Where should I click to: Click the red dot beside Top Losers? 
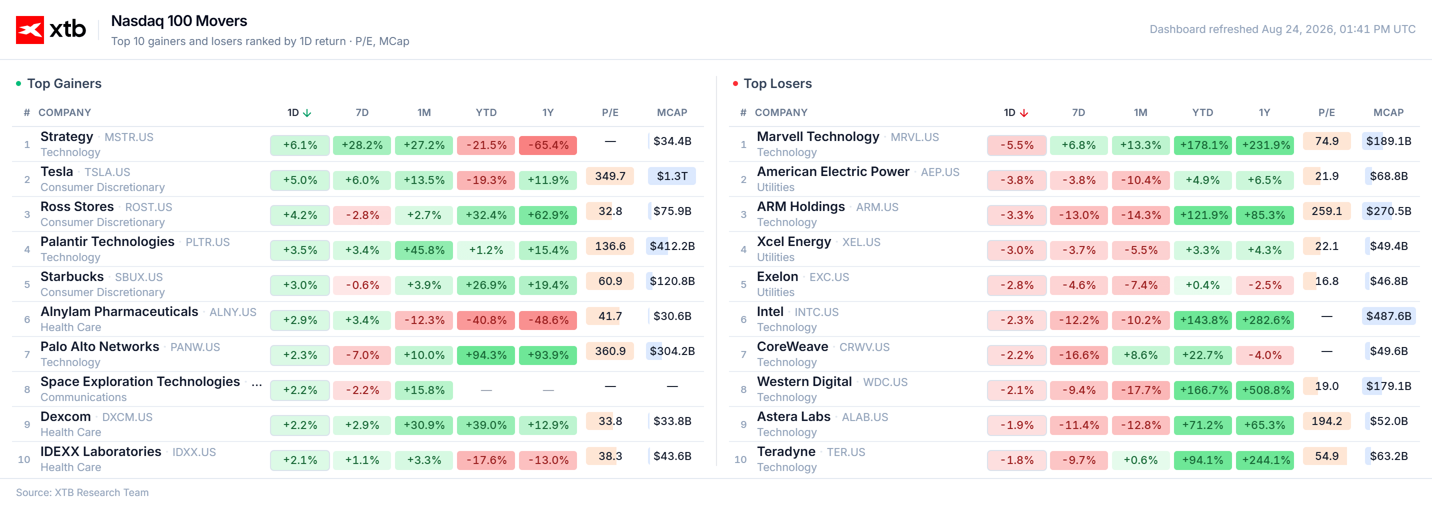(x=735, y=83)
